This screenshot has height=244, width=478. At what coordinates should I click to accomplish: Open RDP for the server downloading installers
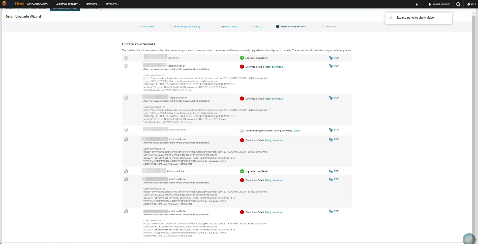334,130
